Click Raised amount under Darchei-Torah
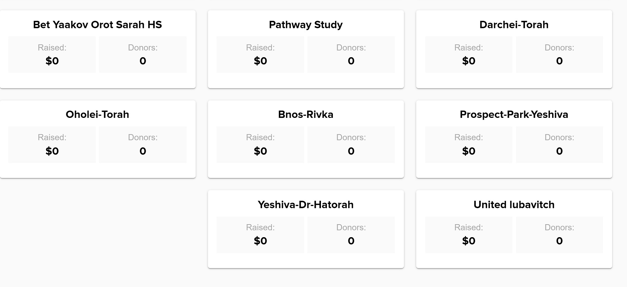Image resolution: width=627 pixels, height=287 pixels. click(x=468, y=61)
